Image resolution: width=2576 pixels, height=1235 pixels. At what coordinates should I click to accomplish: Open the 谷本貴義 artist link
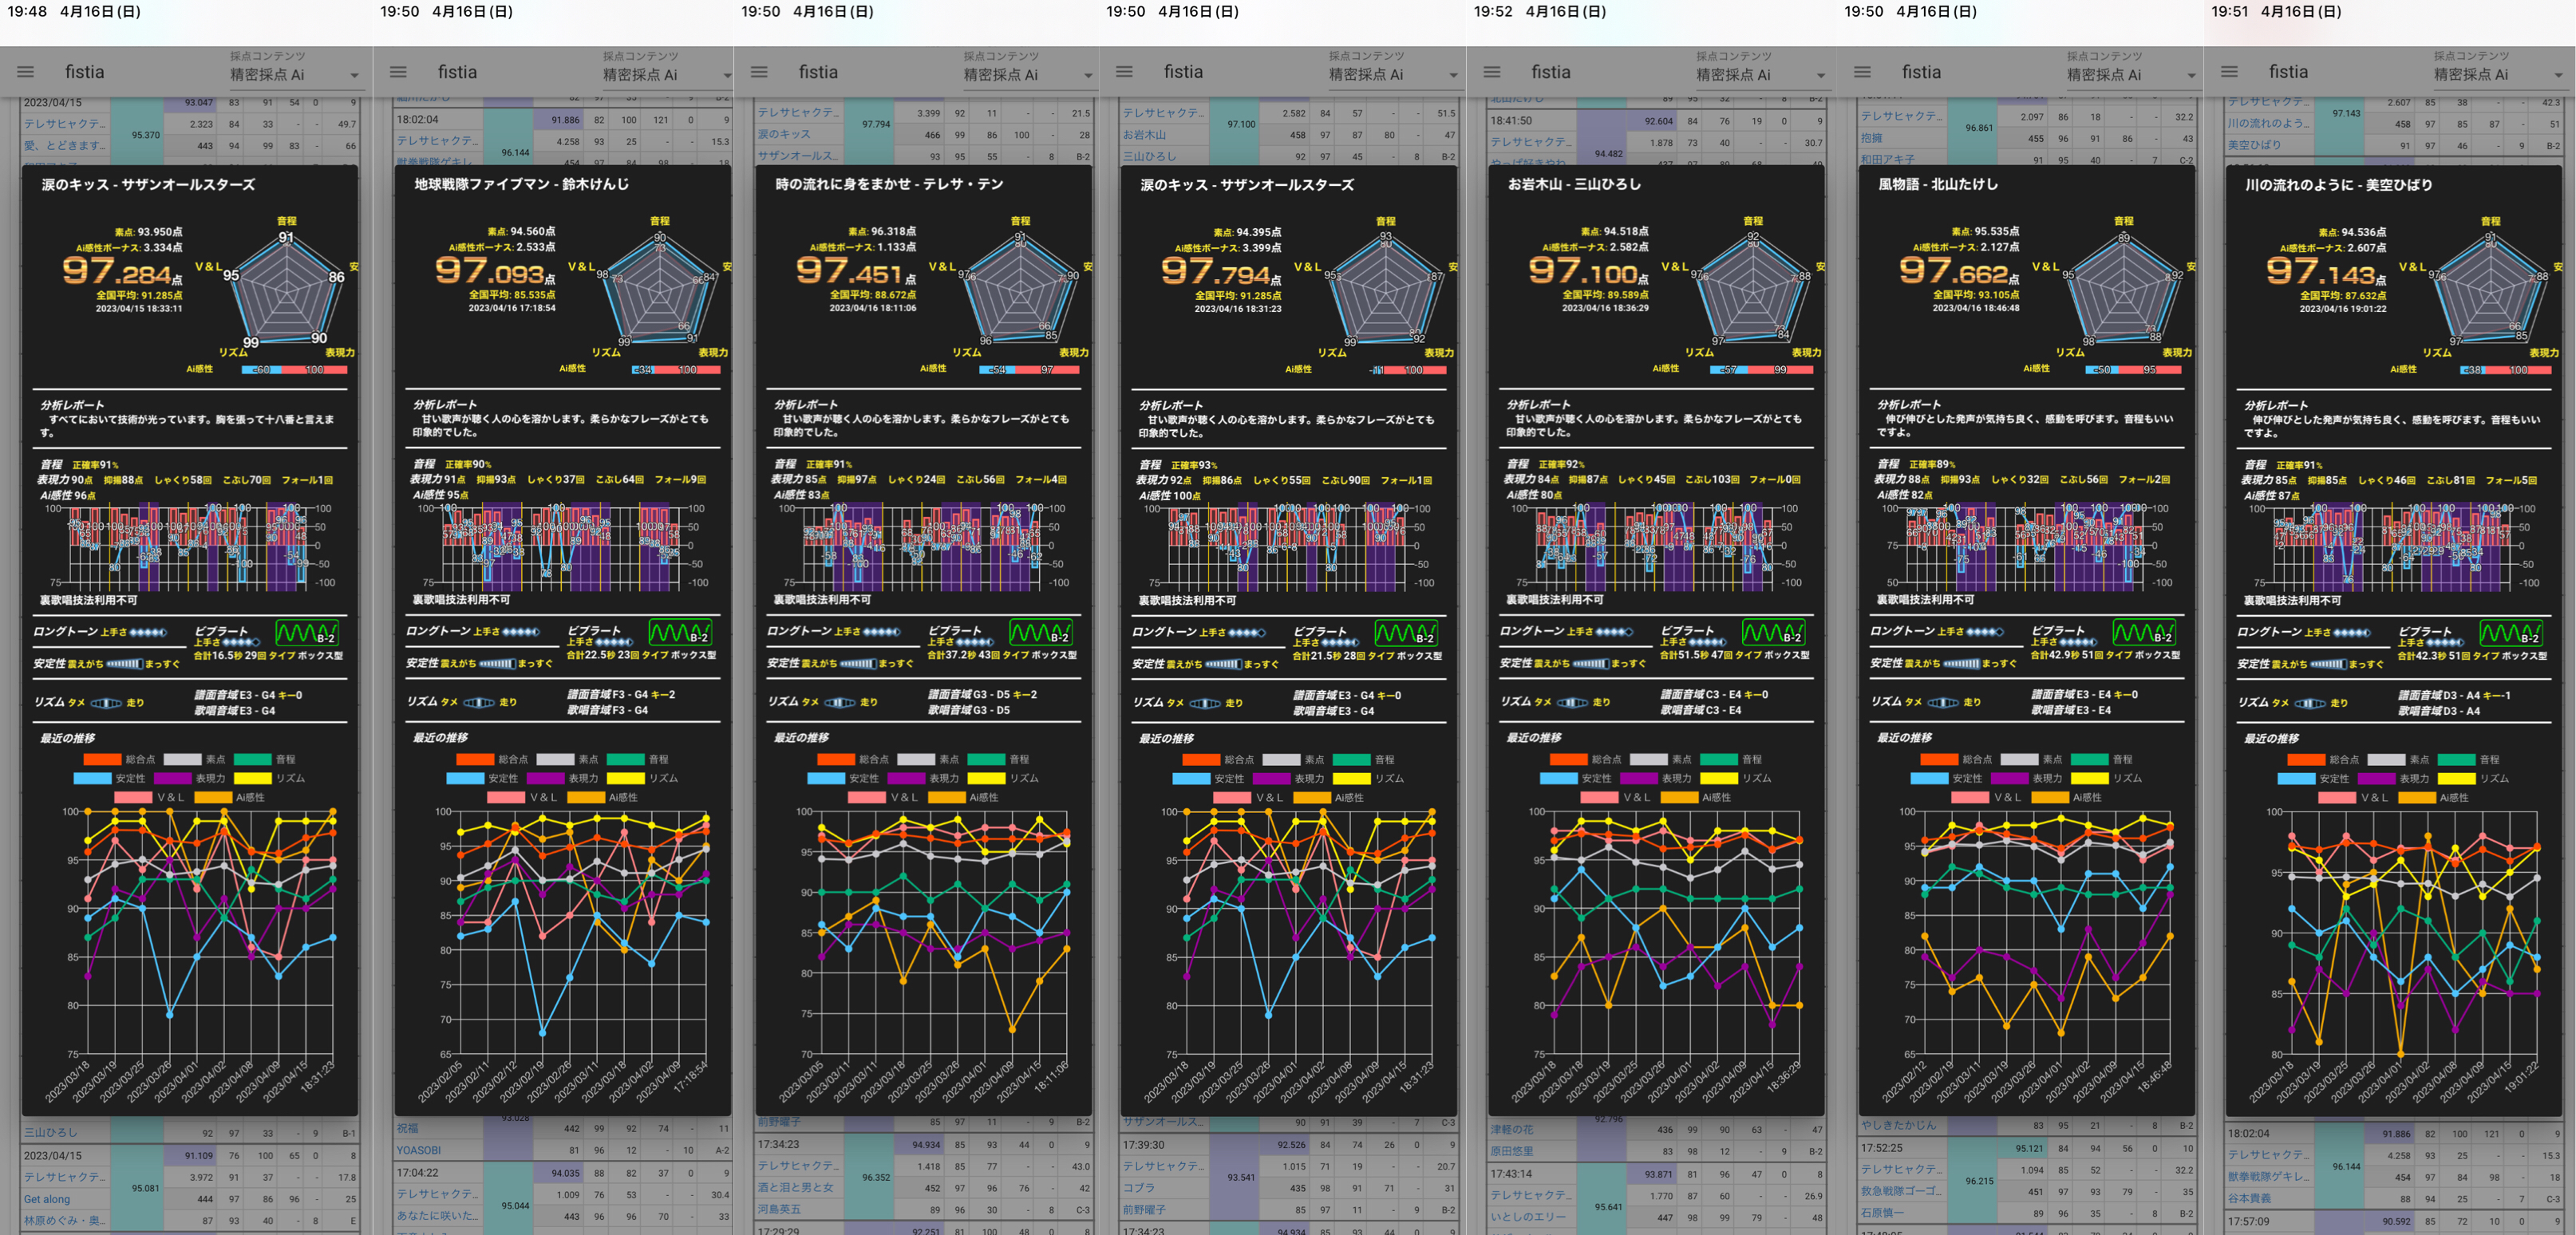click(x=2249, y=1198)
